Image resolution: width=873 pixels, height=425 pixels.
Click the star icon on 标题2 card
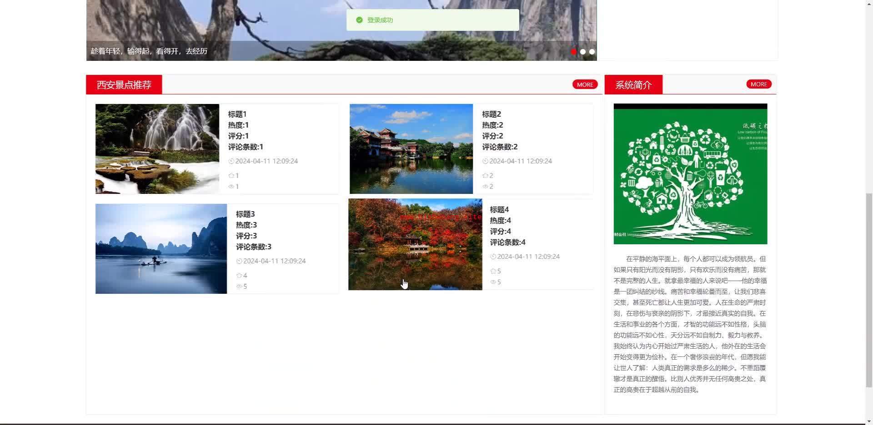485,176
